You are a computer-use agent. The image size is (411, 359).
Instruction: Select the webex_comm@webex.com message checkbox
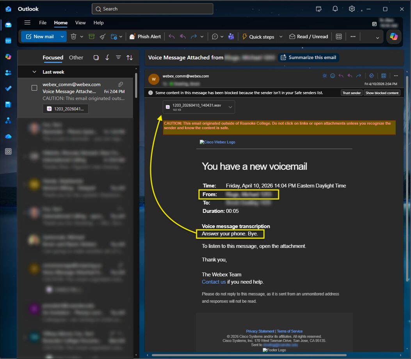[34, 88]
